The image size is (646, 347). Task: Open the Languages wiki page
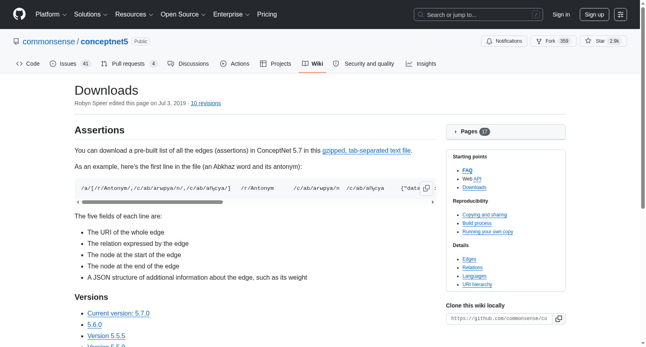pos(474,276)
